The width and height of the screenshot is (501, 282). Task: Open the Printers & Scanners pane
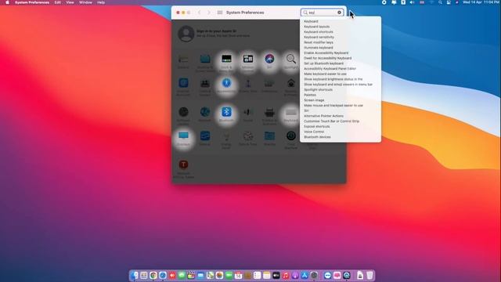coord(269,112)
